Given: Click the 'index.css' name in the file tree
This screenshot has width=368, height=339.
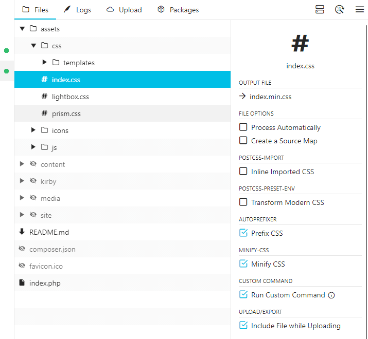Looking at the screenshot, I should coord(66,80).
